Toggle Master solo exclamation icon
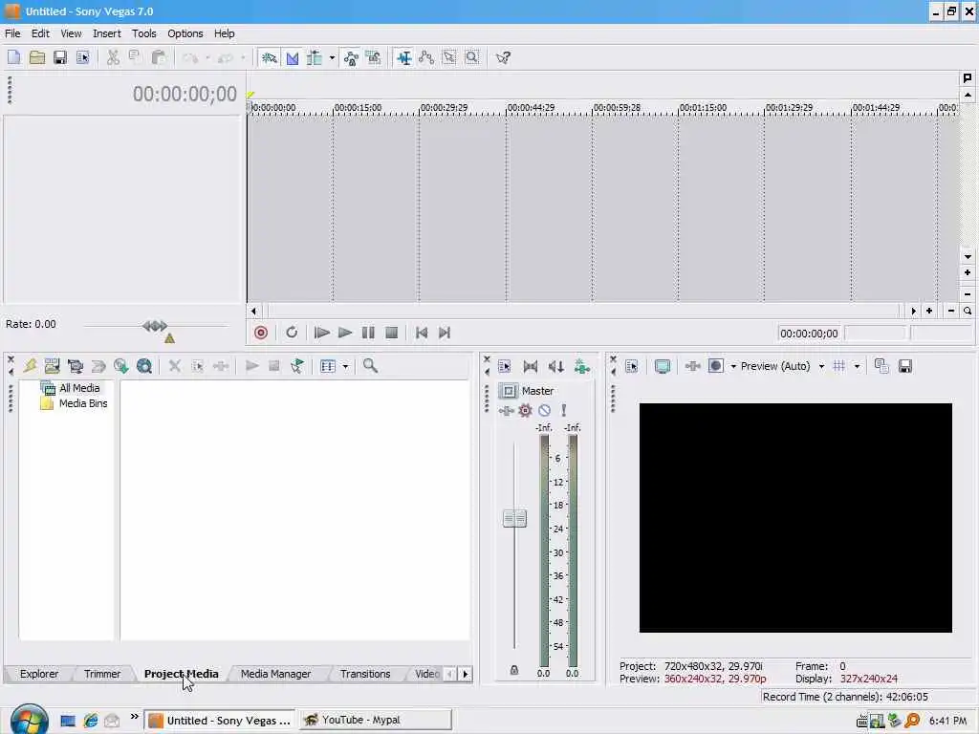The width and height of the screenshot is (979, 734). pyautogui.click(x=564, y=411)
